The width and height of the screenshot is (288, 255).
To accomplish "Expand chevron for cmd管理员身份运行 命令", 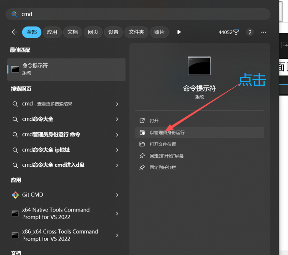I will click(x=117, y=135).
